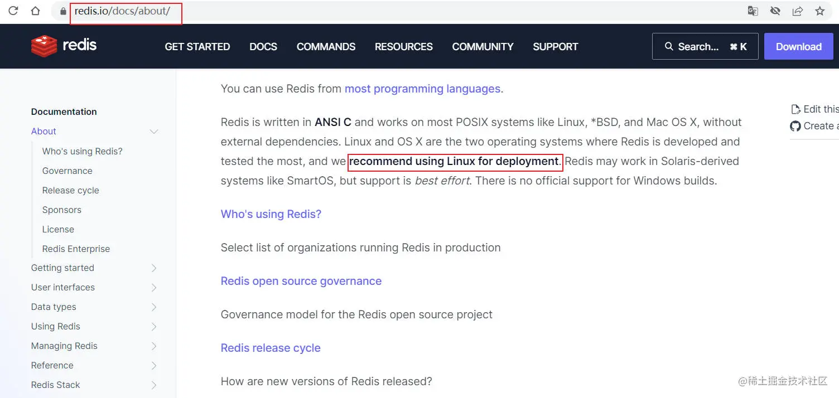The height and width of the screenshot is (398, 839).
Task: Expand the Getting started sidebar section
Action: point(154,268)
